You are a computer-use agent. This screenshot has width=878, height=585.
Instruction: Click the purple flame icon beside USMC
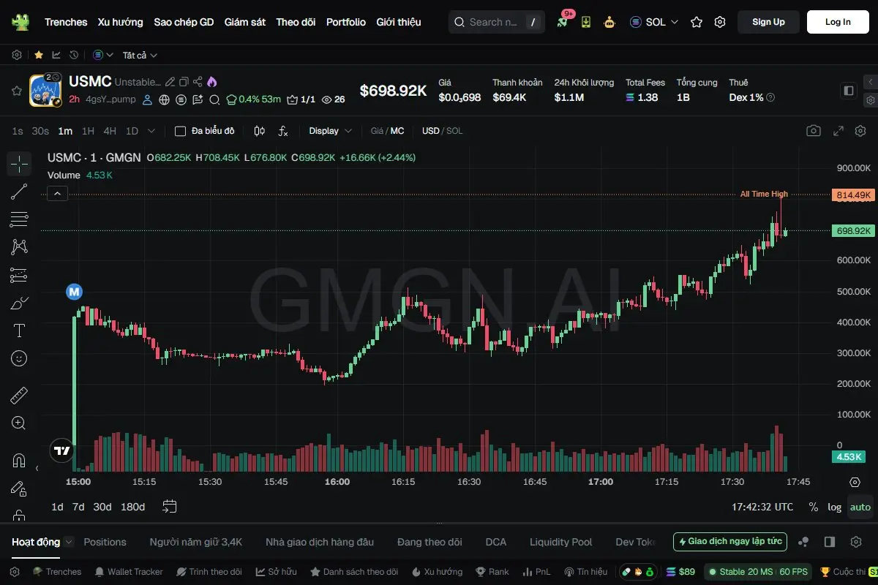click(x=212, y=82)
